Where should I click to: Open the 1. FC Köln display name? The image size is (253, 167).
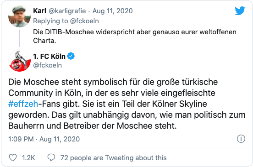point(49,57)
